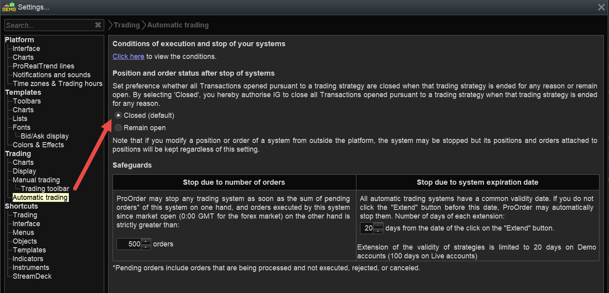Click the orders number input field
609x293 pixels.
129,244
